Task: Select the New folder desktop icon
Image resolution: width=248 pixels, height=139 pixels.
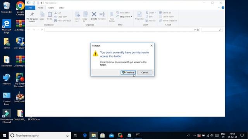Action: click(7, 61)
